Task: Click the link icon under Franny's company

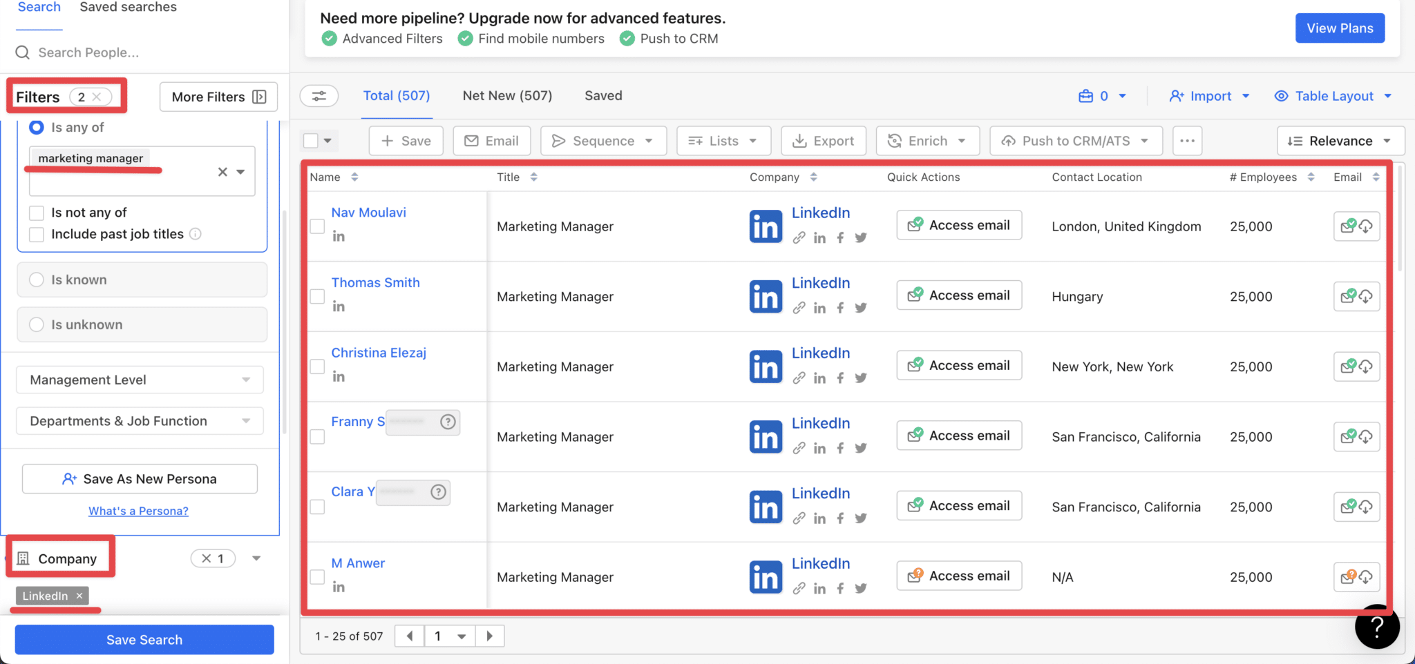Action: pos(799,447)
